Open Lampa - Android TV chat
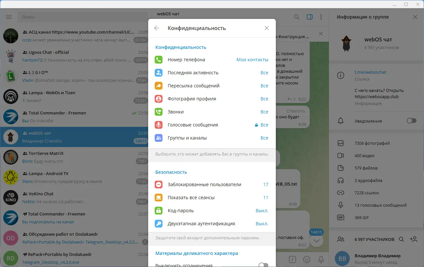The width and height of the screenshot is (424, 267). 74,177
